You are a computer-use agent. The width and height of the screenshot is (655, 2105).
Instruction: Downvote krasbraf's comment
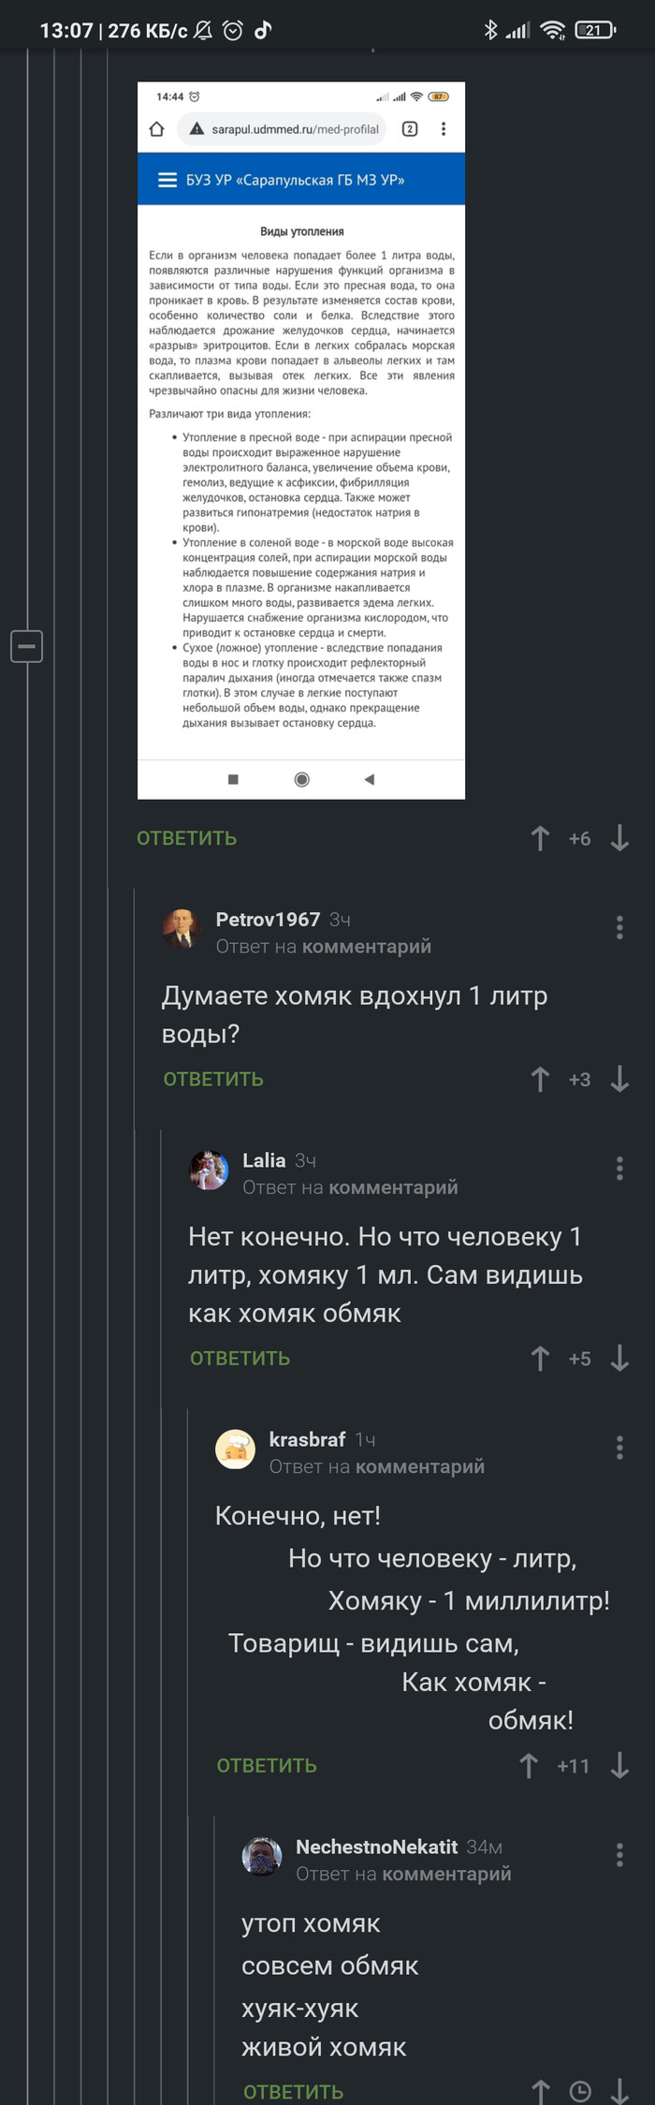(x=619, y=1766)
